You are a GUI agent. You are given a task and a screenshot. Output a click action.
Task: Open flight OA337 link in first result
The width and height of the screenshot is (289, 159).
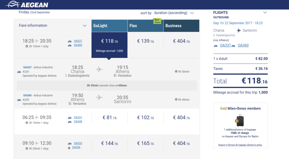pyautogui.click(x=78, y=41)
